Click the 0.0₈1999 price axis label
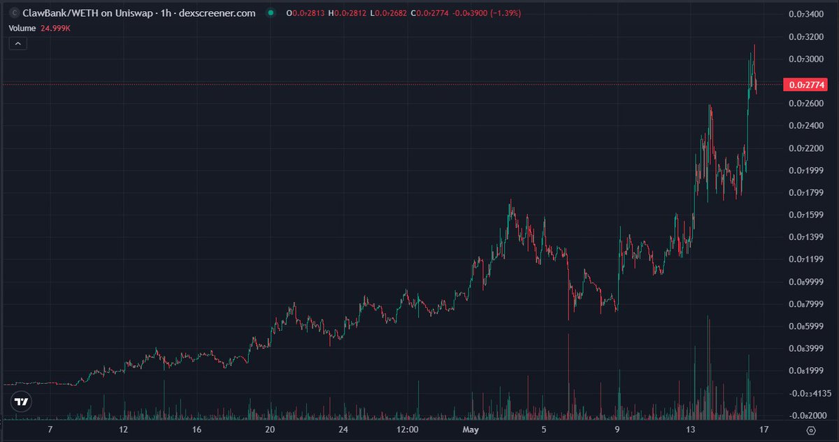The image size is (839, 442). [808, 371]
